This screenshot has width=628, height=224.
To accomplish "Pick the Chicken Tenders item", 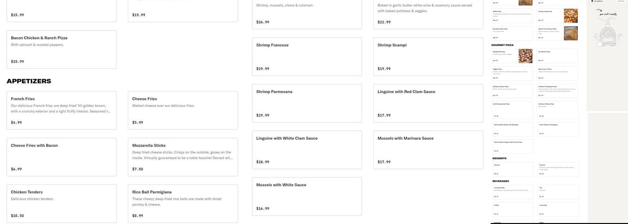I will [61, 203].
